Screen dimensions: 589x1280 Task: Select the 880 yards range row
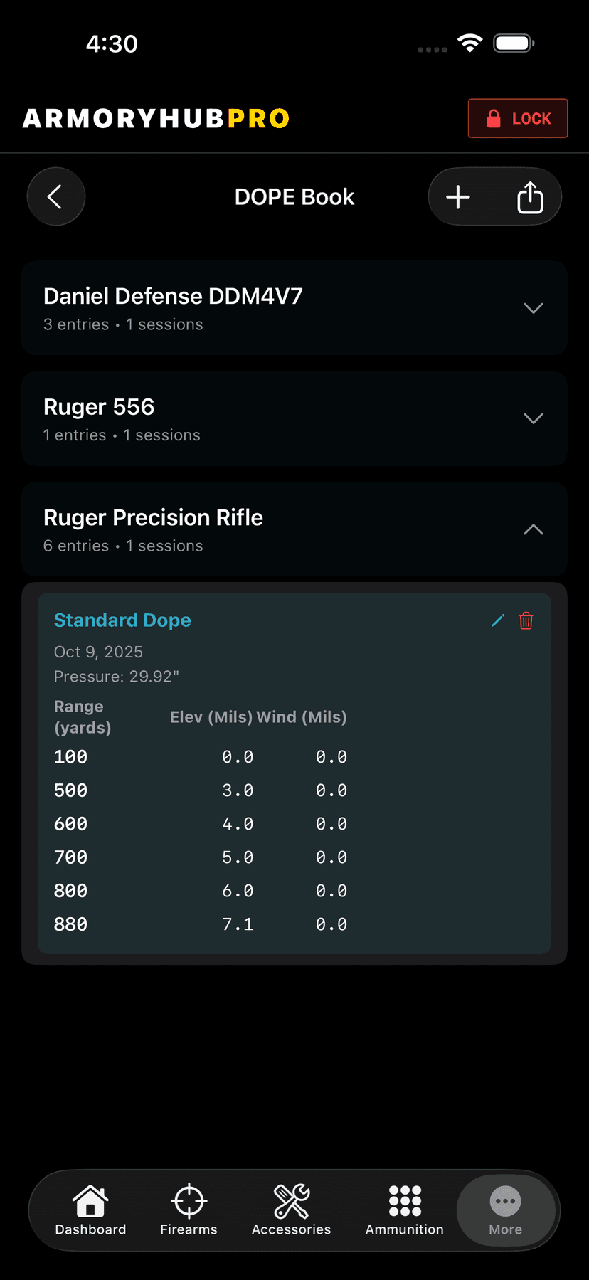click(71, 924)
